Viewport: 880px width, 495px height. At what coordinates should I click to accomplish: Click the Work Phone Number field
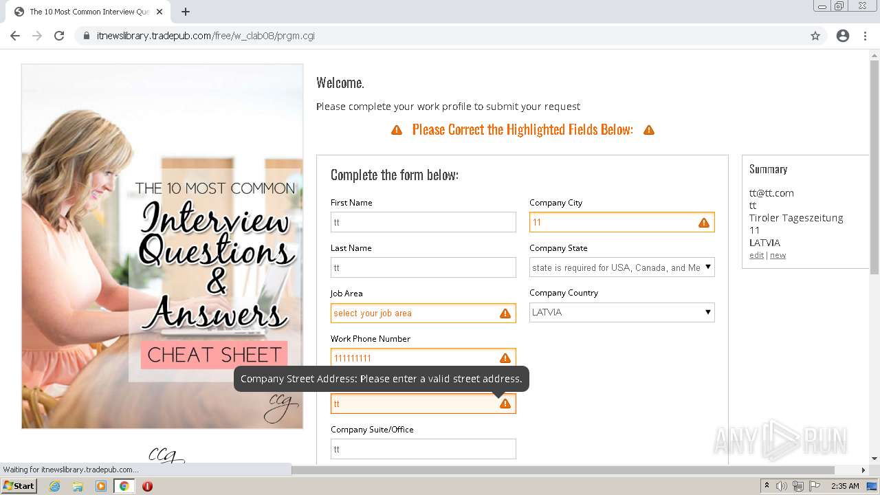423,358
